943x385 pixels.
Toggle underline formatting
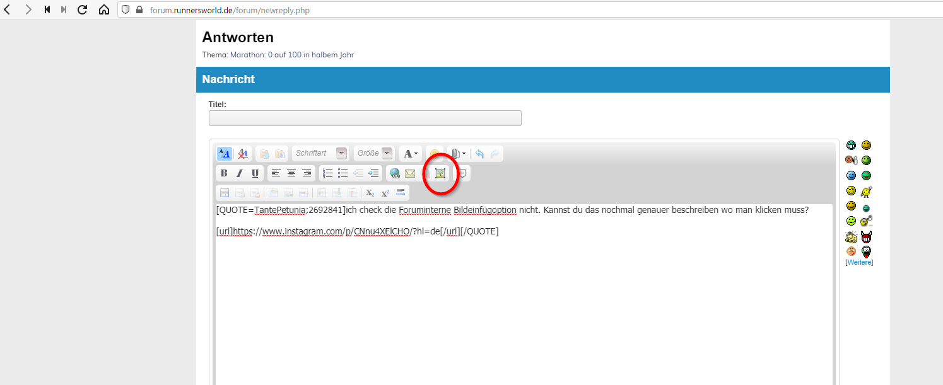[x=255, y=173]
